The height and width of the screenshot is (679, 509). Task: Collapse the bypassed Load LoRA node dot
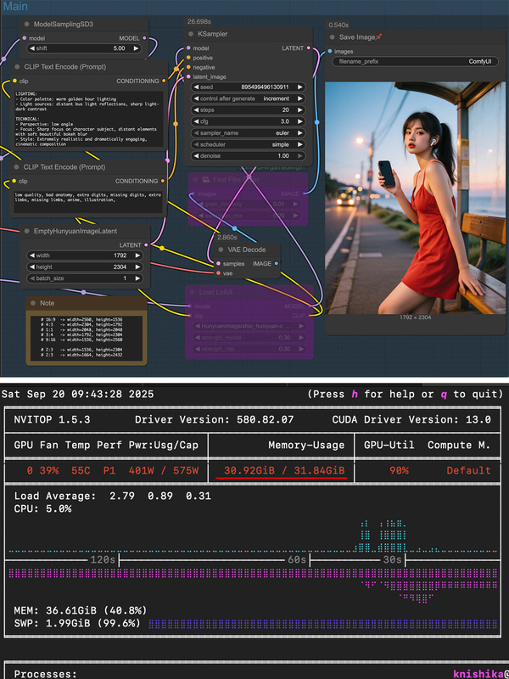tap(192, 292)
